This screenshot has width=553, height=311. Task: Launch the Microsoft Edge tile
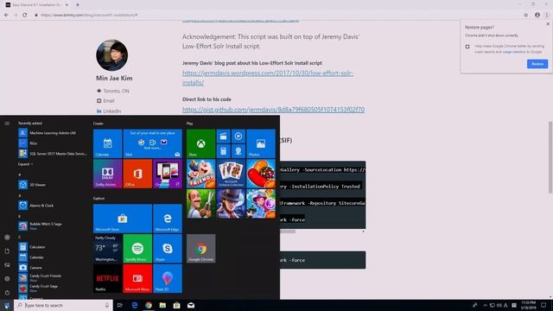pyautogui.click(x=168, y=219)
